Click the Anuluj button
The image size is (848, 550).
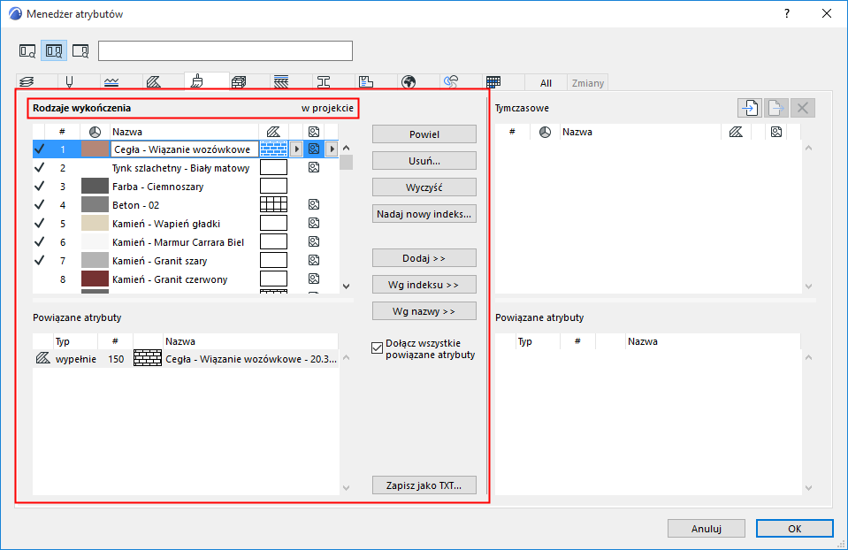pyautogui.click(x=707, y=529)
